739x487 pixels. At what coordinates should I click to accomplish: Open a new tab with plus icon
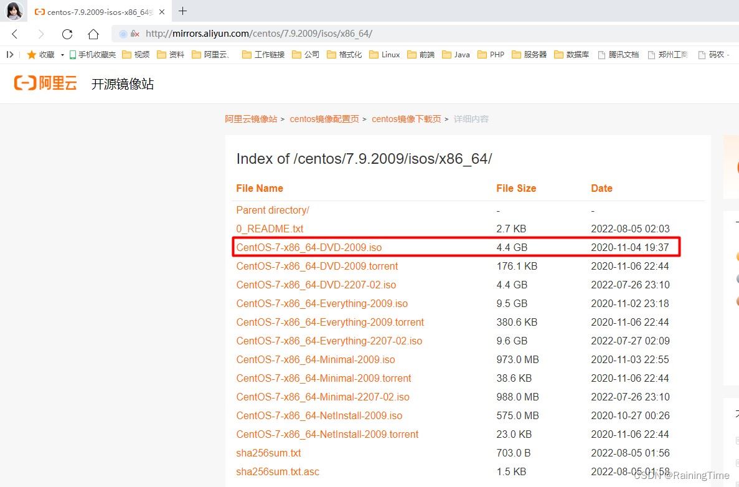click(x=183, y=11)
